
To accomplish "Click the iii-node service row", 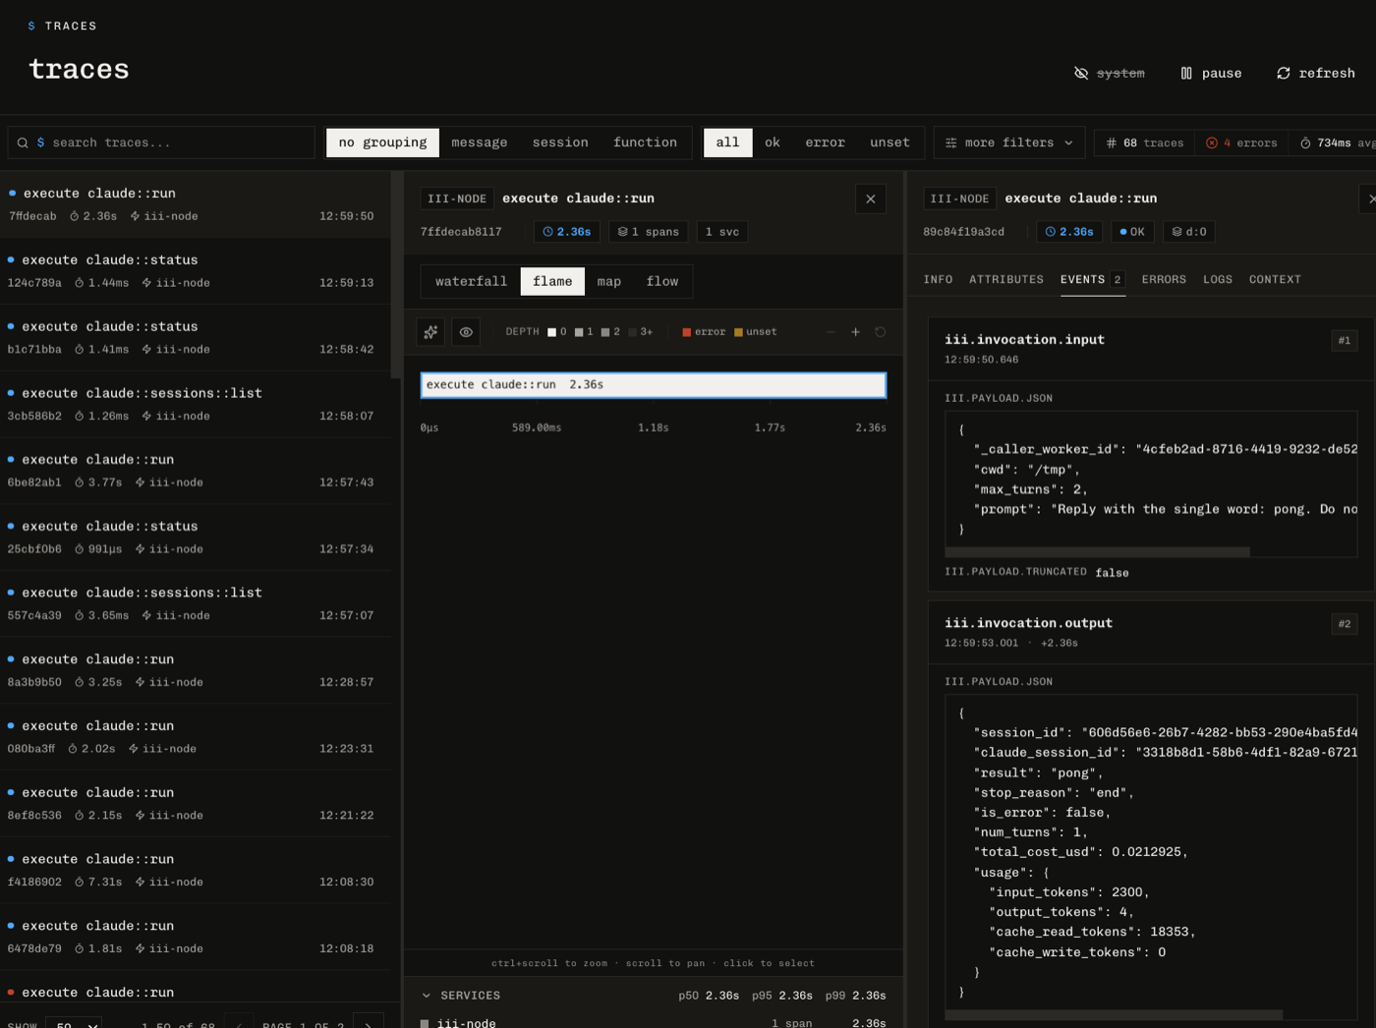I will tap(654, 1022).
